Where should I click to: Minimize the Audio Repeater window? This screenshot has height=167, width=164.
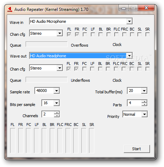point(124,8)
